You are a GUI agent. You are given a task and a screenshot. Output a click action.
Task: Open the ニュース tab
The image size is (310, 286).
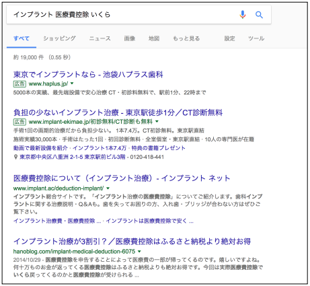[100, 38]
